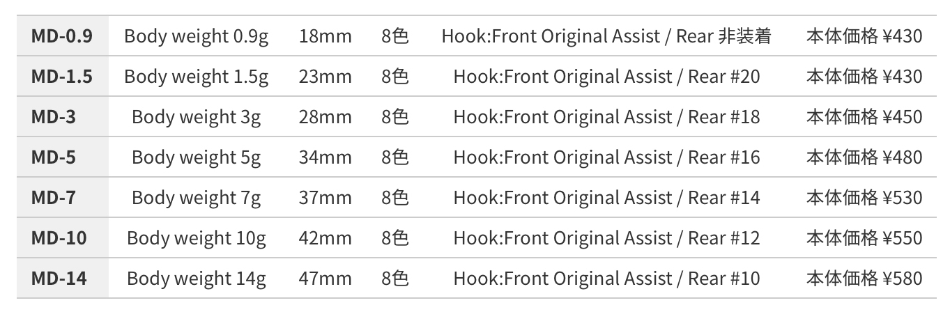
Task: Select the "Body weight 5g" text
Action: point(196,157)
